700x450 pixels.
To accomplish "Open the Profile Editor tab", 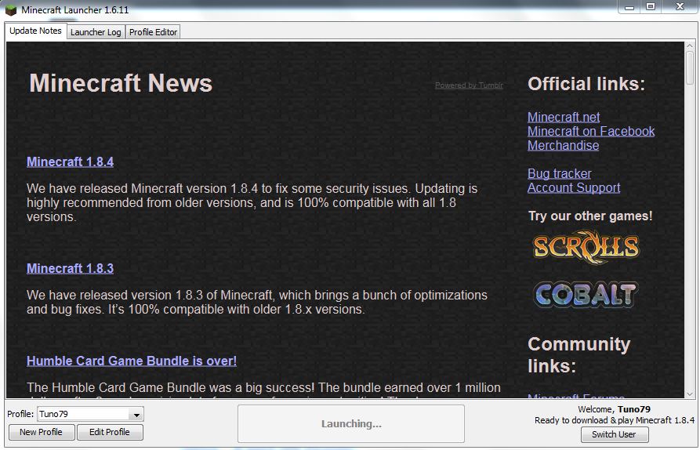I will coord(153,32).
